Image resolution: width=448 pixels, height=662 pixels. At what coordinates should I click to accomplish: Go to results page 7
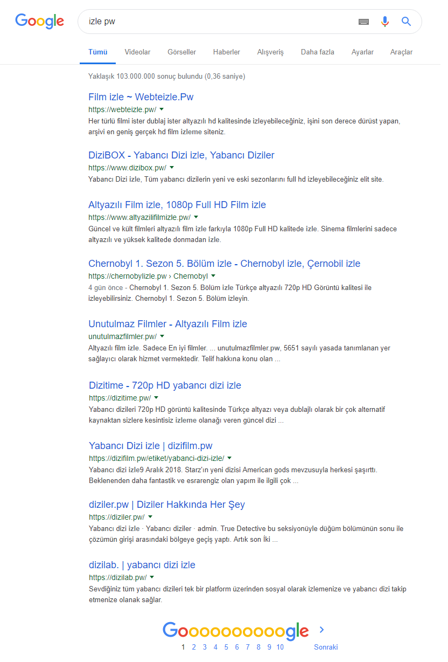pos(248,647)
